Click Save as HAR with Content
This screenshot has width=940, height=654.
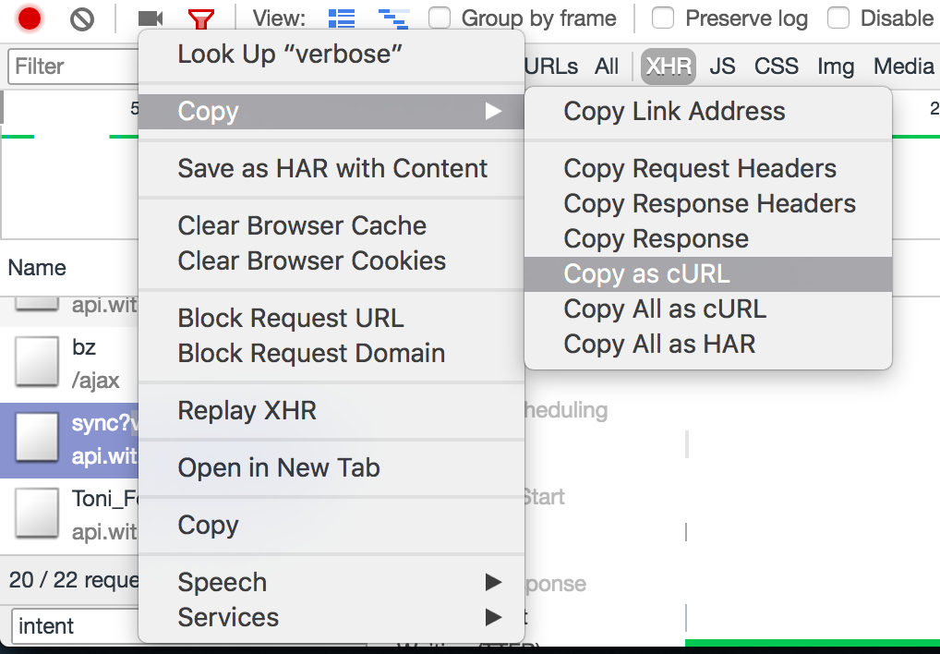[x=332, y=168]
